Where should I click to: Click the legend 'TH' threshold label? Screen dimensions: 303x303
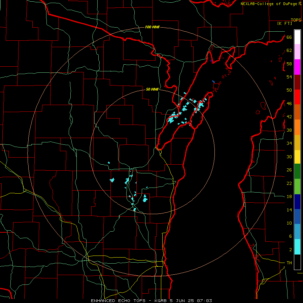coord(289,263)
